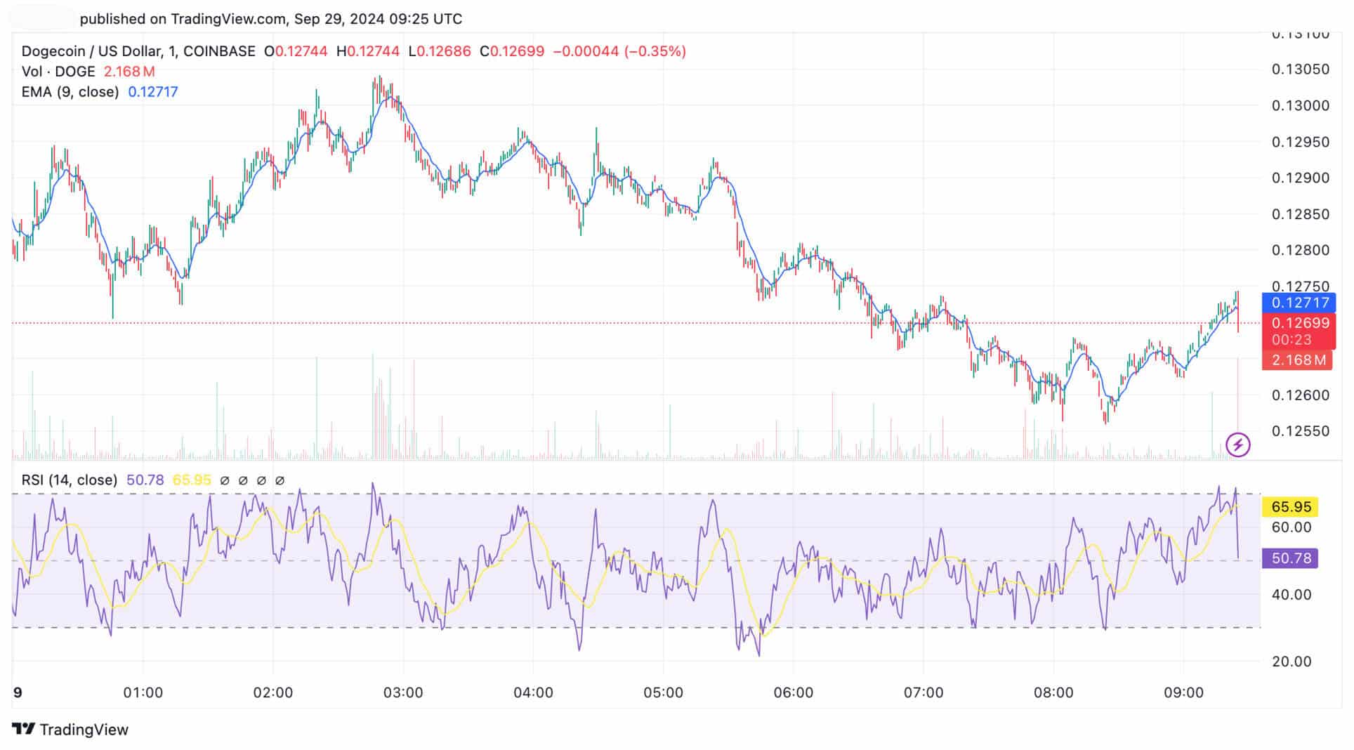Click the 20.00 RSI scale label
The height and width of the screenshot is (750, 1354).
click(x=1291, y=662)
